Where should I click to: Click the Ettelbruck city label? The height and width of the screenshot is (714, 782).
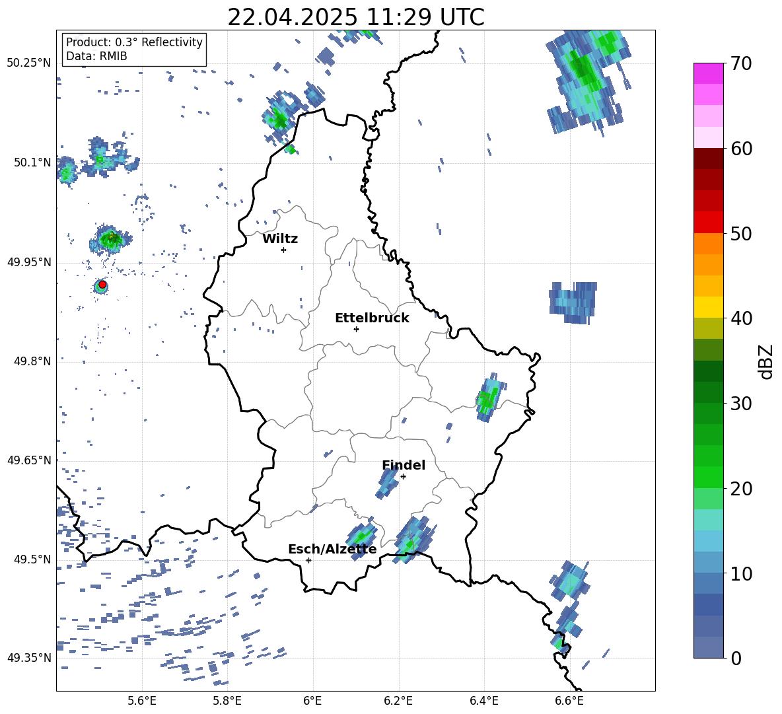[x=372, y=318]
